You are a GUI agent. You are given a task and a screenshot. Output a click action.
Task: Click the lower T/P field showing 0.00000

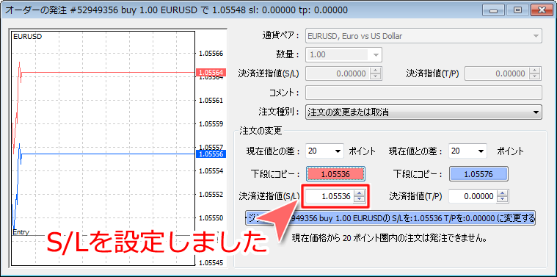[473, 196]
